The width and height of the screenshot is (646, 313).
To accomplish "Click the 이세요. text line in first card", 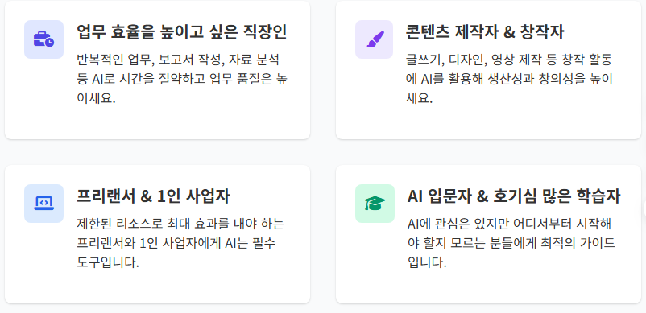I will click(96, 98).
